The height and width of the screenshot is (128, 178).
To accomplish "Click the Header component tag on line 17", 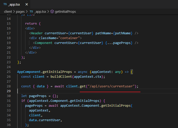I will point(37,33).
